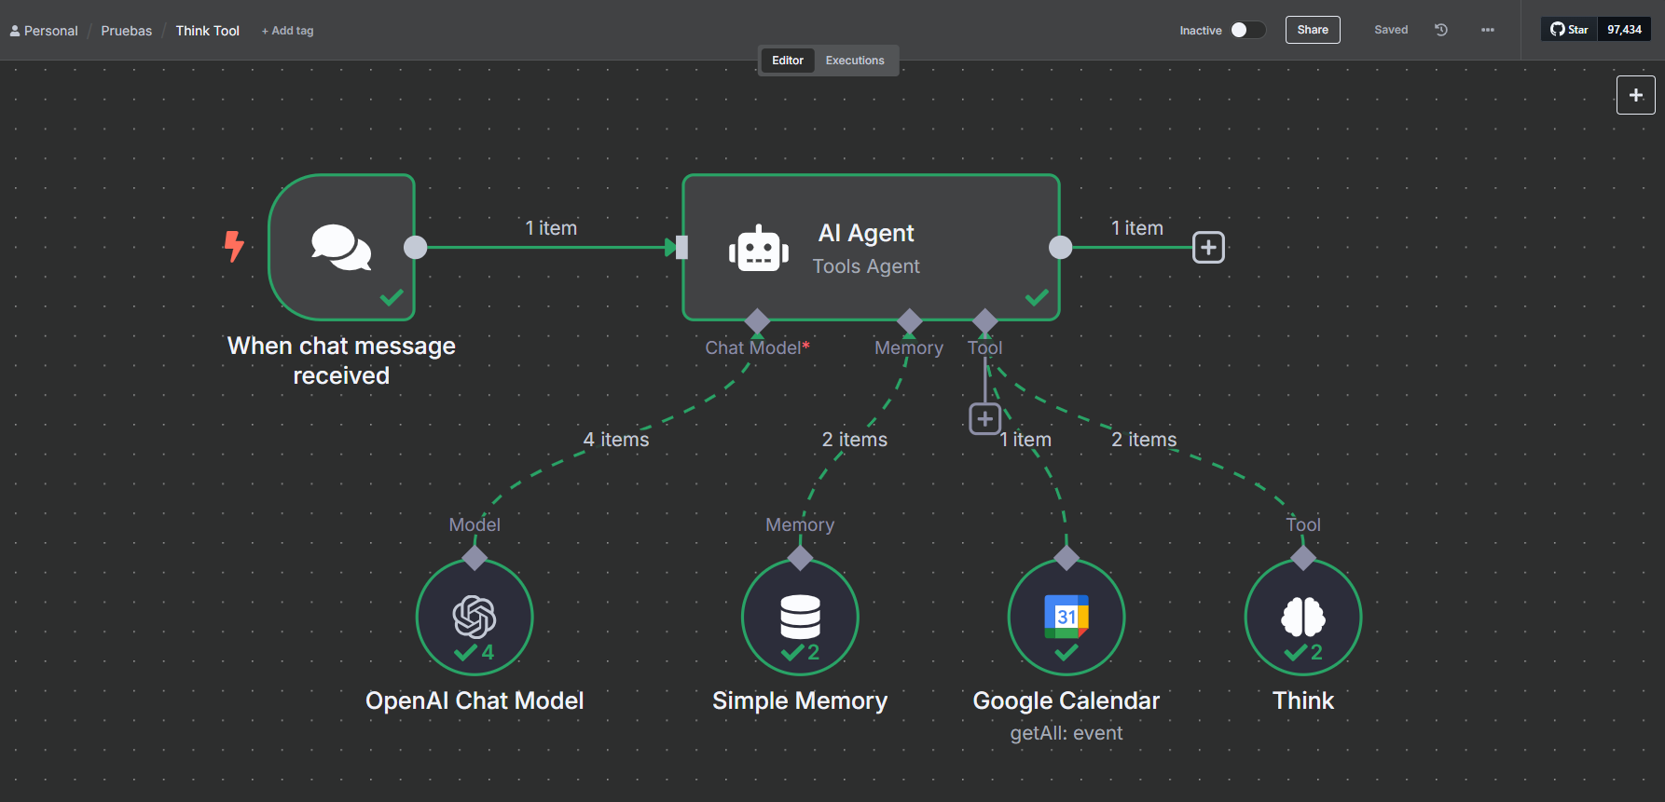Open the Pruebas folder breadcrumb

pyautogui.click(x=127, y=31)
